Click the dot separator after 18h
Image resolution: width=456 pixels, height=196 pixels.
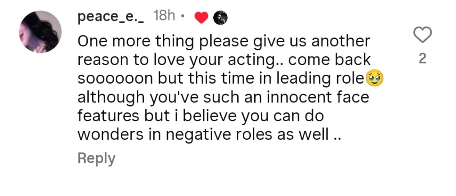(183, 17)
